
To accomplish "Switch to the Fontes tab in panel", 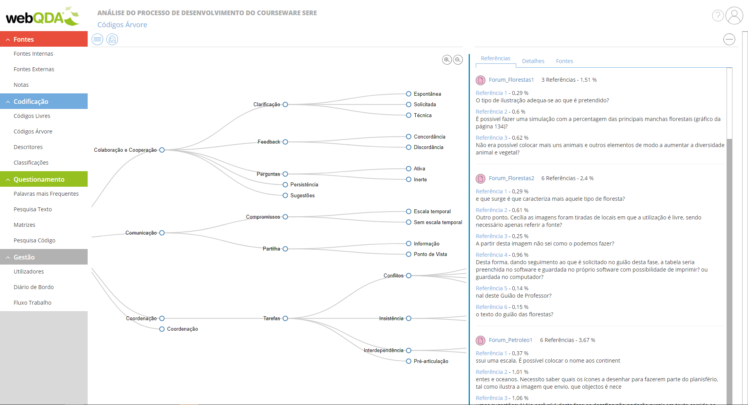I will click(565, 61).
